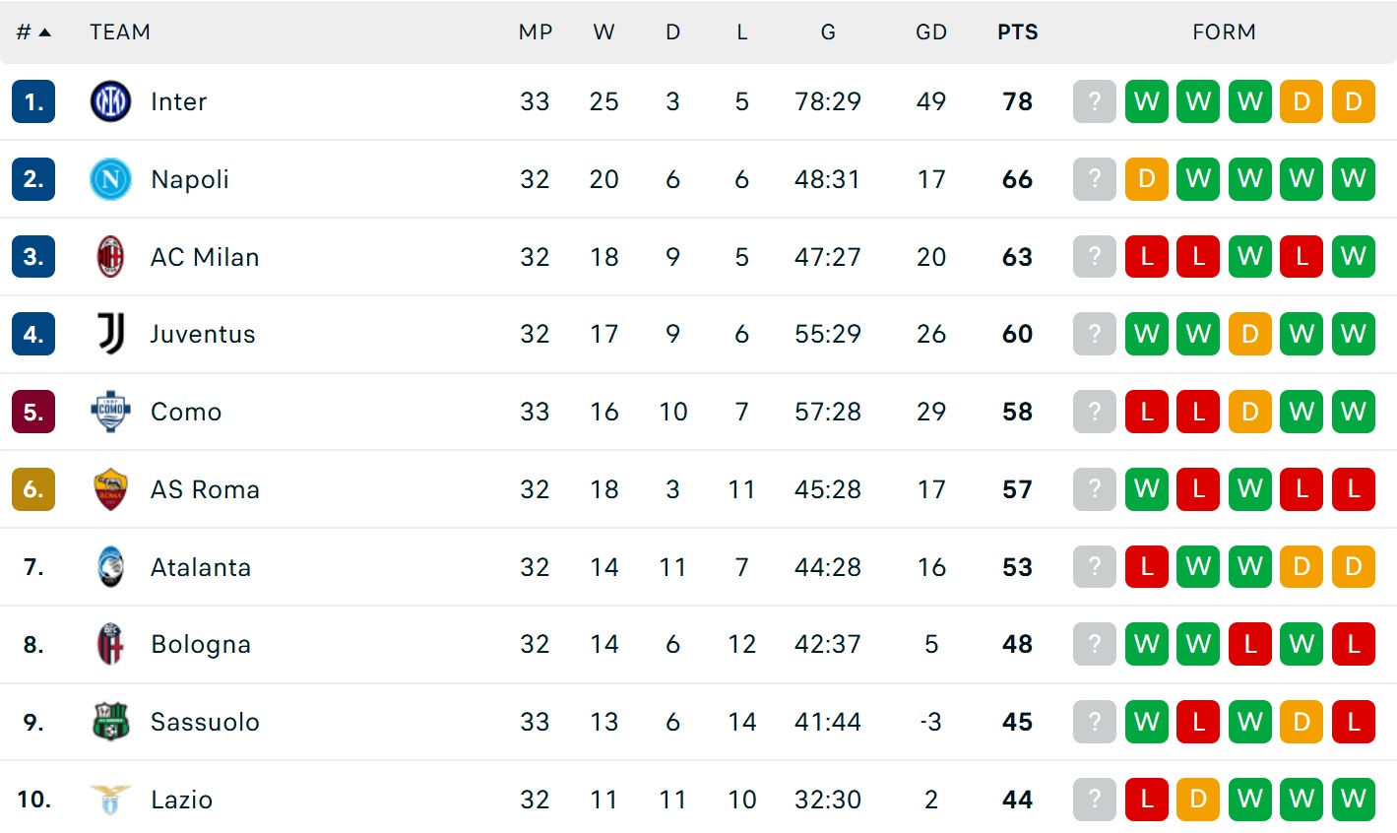
Task: Click the Napoli club crest icon
Action: coord(110,179)
